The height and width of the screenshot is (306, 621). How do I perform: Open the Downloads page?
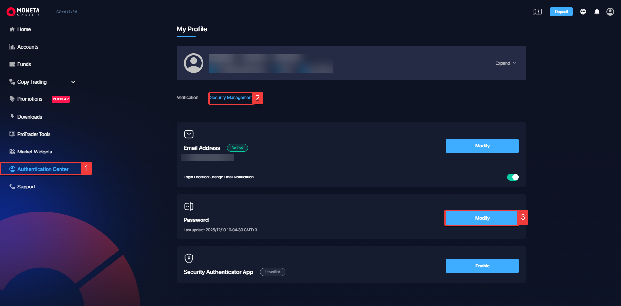click(x=30, y=117)
